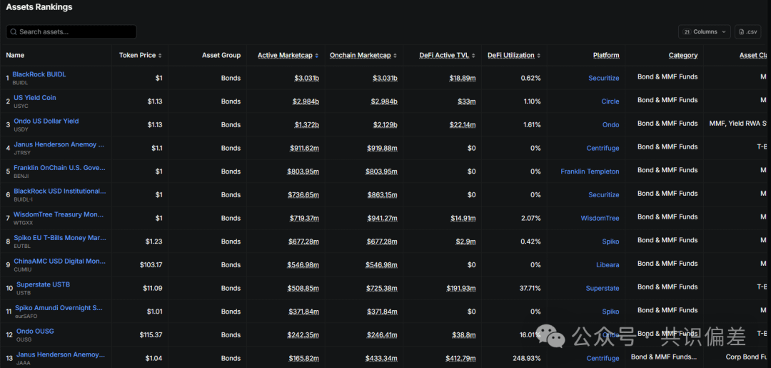Click USDY DeFi TVL $22.14m
Screen dimensions: 771x368
[462, 125]
